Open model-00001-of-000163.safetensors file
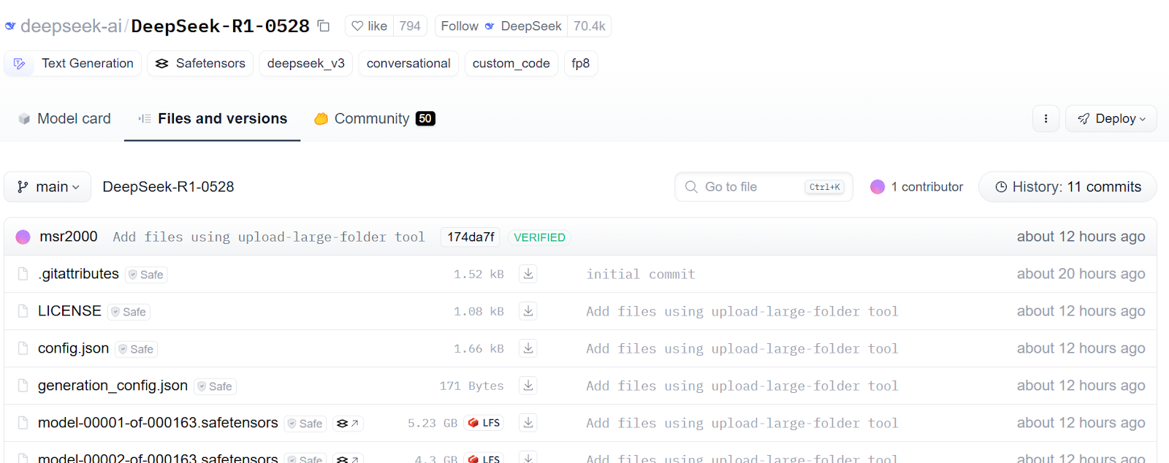This screenshot has width=1169, height=463. [158, 423]
